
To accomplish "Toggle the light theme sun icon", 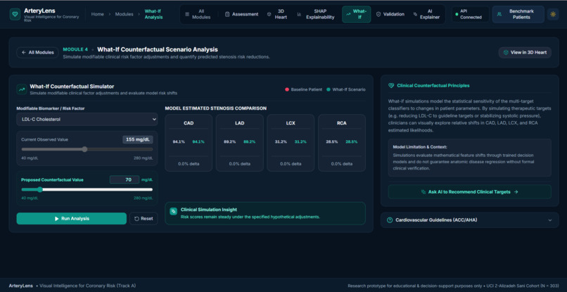I will pyautogui.click(x=552, y=15).
